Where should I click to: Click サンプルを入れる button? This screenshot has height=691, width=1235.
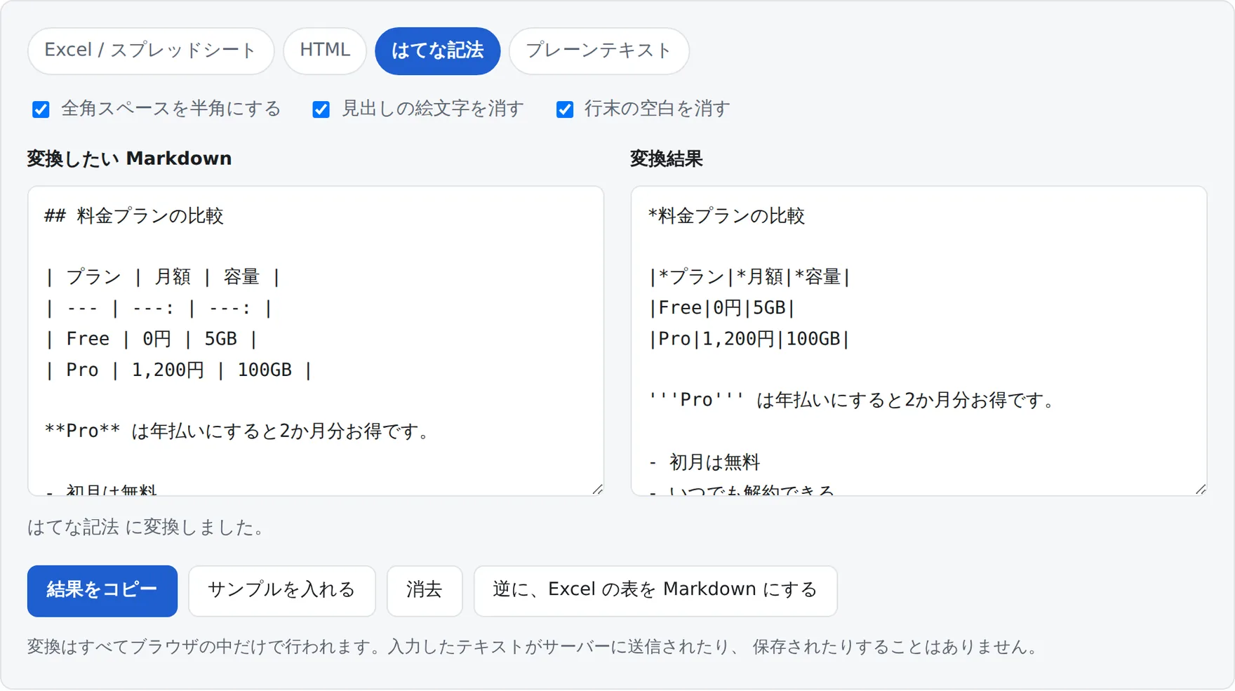point(282,591)
